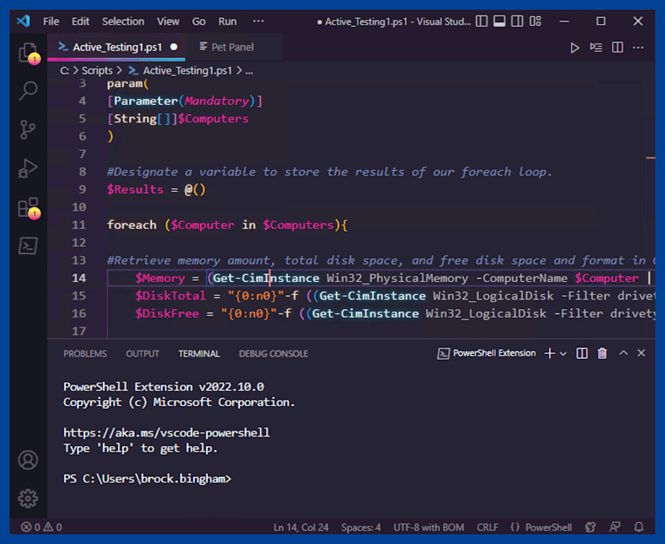Screen dimensions: 665x544
Task: Open the PROBLEMS panel tab
Action: (x=86, y=353)
